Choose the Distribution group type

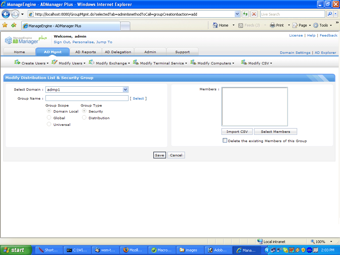[x=84, y=118]
